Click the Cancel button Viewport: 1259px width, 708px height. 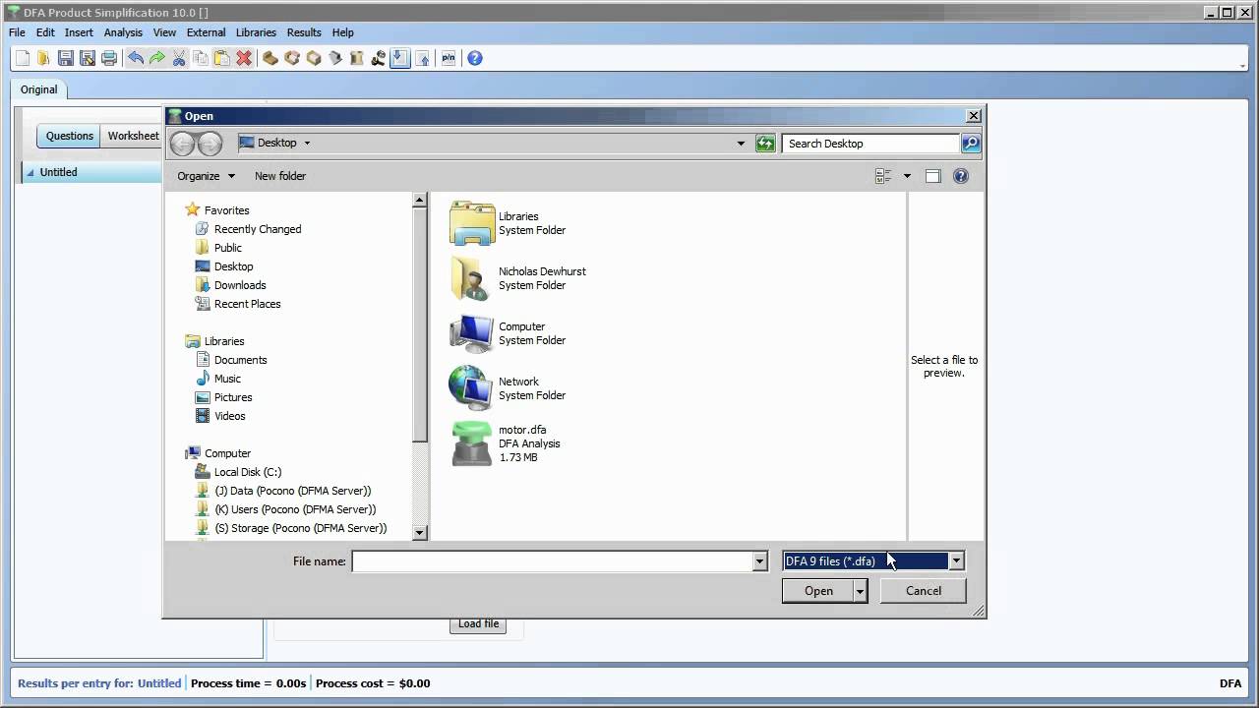point(923,591)
